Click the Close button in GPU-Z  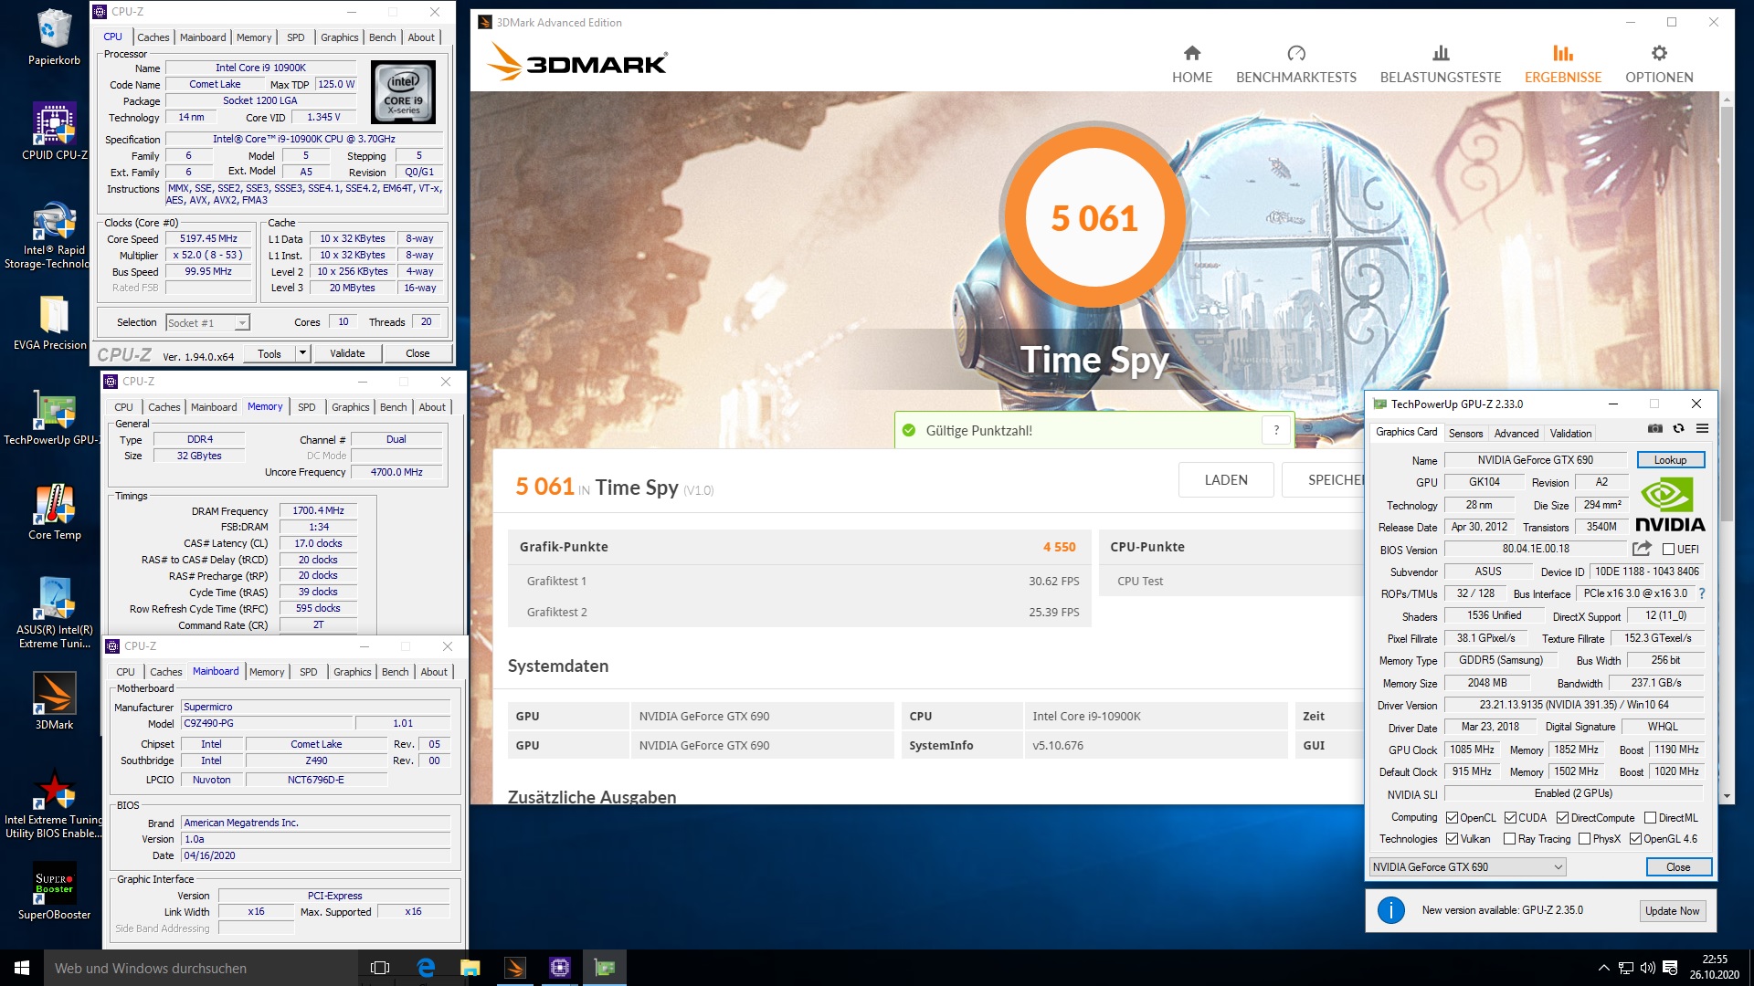(x=1678, y=867)
